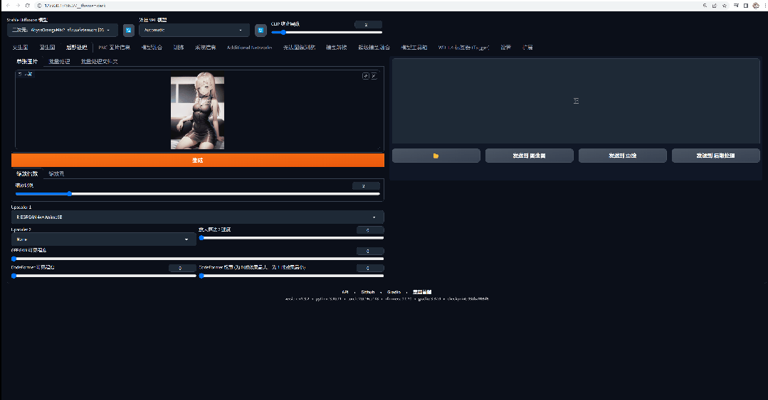The height and width of the screenshot is (400, 768).
Task: Refresh the Stable Diffusion checkpoint list
Action: pos(128,31)
